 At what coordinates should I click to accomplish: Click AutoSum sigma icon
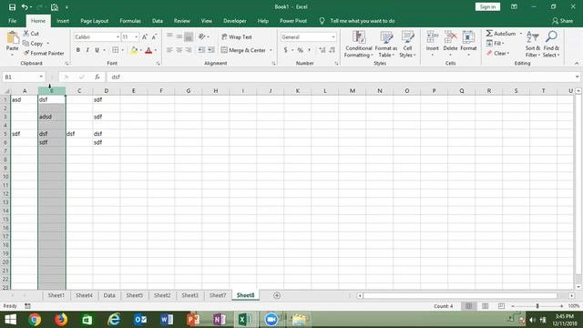(x=489, y=34)
